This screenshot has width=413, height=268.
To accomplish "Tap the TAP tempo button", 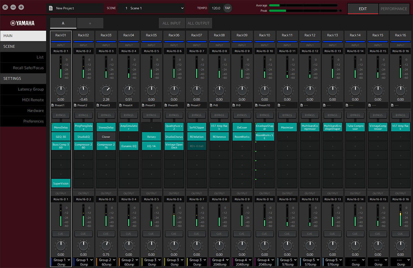I will 227,8.
